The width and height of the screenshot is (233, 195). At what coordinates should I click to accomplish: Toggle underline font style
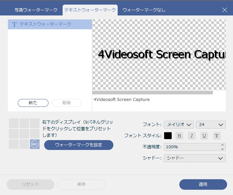pos(204,136)
